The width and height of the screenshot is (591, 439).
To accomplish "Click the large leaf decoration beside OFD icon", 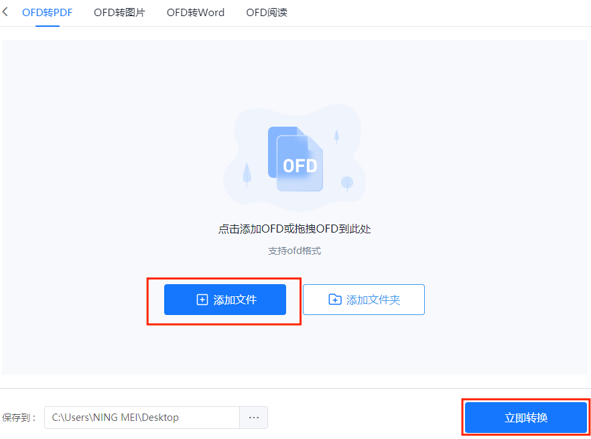I will [247, 175].
